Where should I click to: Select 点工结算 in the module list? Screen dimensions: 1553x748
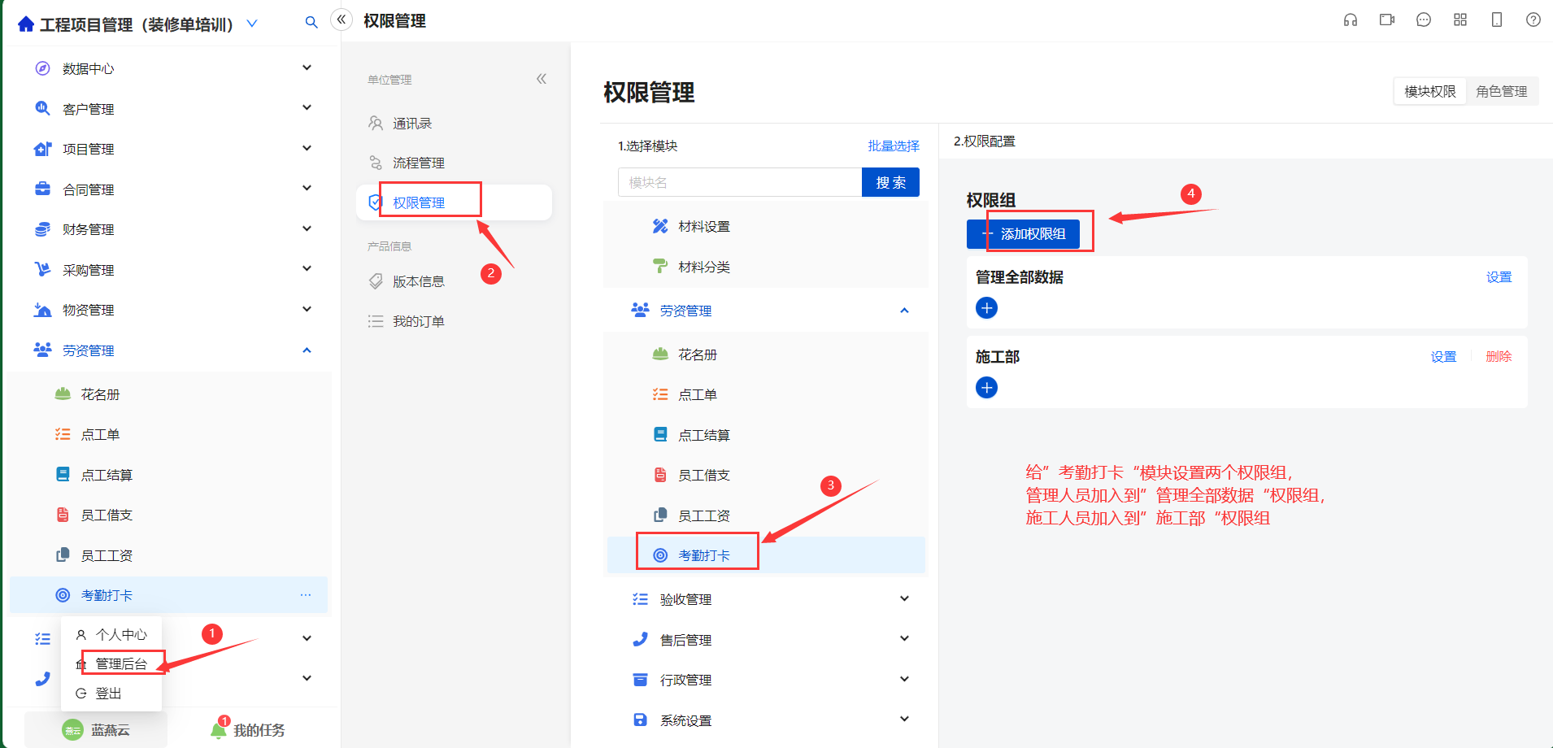pyautogui.click(x=766, y=435)
